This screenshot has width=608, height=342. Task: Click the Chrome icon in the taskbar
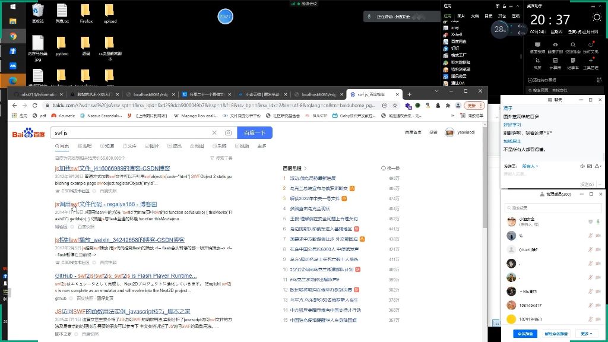[x=13, y=36]
